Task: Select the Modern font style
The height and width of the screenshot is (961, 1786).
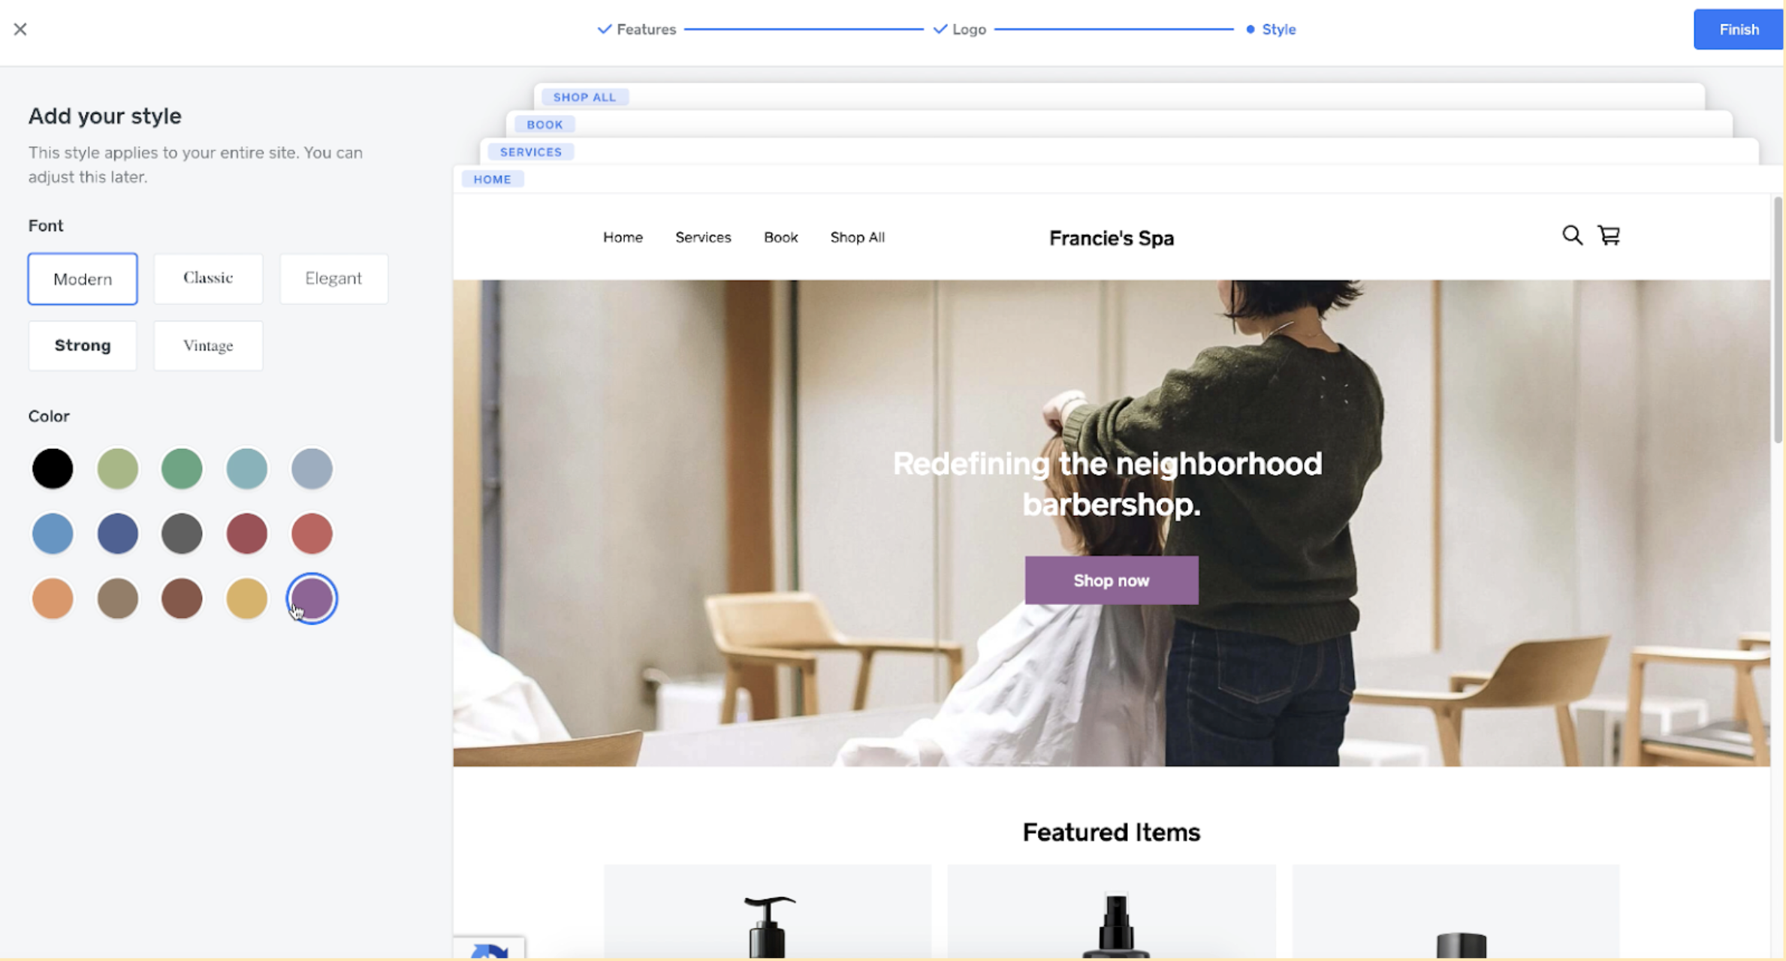Action: coord(83,278)
